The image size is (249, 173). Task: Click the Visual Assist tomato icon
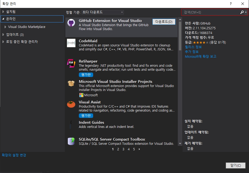[71, 104]
